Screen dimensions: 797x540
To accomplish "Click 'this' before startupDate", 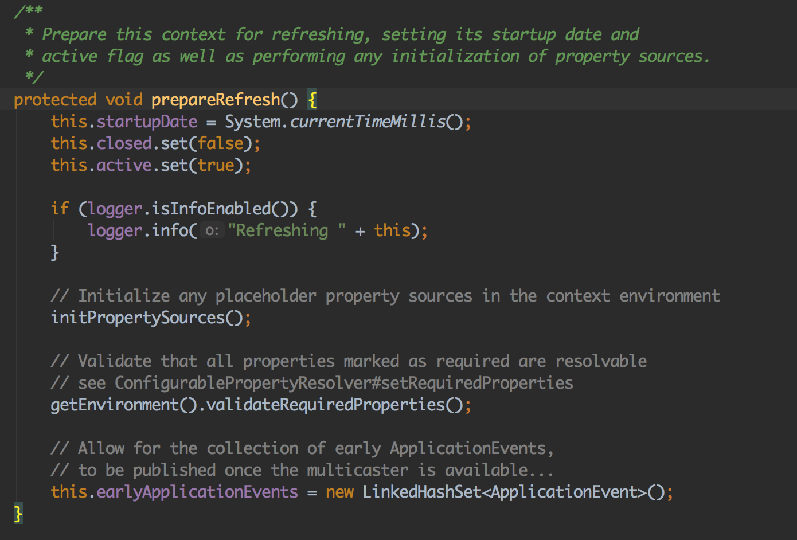I will pyautogui.click(x=69, y=122).
